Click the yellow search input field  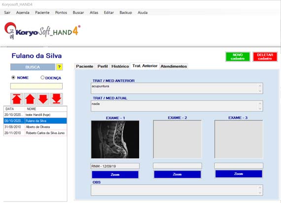tap(36, 86)
